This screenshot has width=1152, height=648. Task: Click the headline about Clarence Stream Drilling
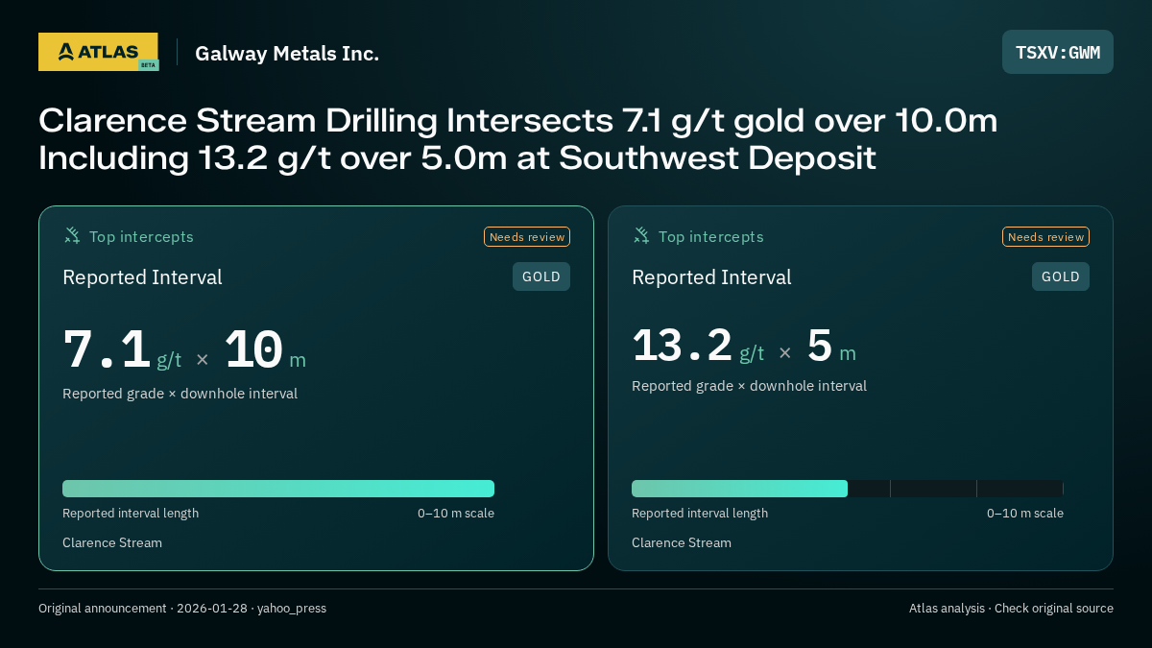(518, 139)
